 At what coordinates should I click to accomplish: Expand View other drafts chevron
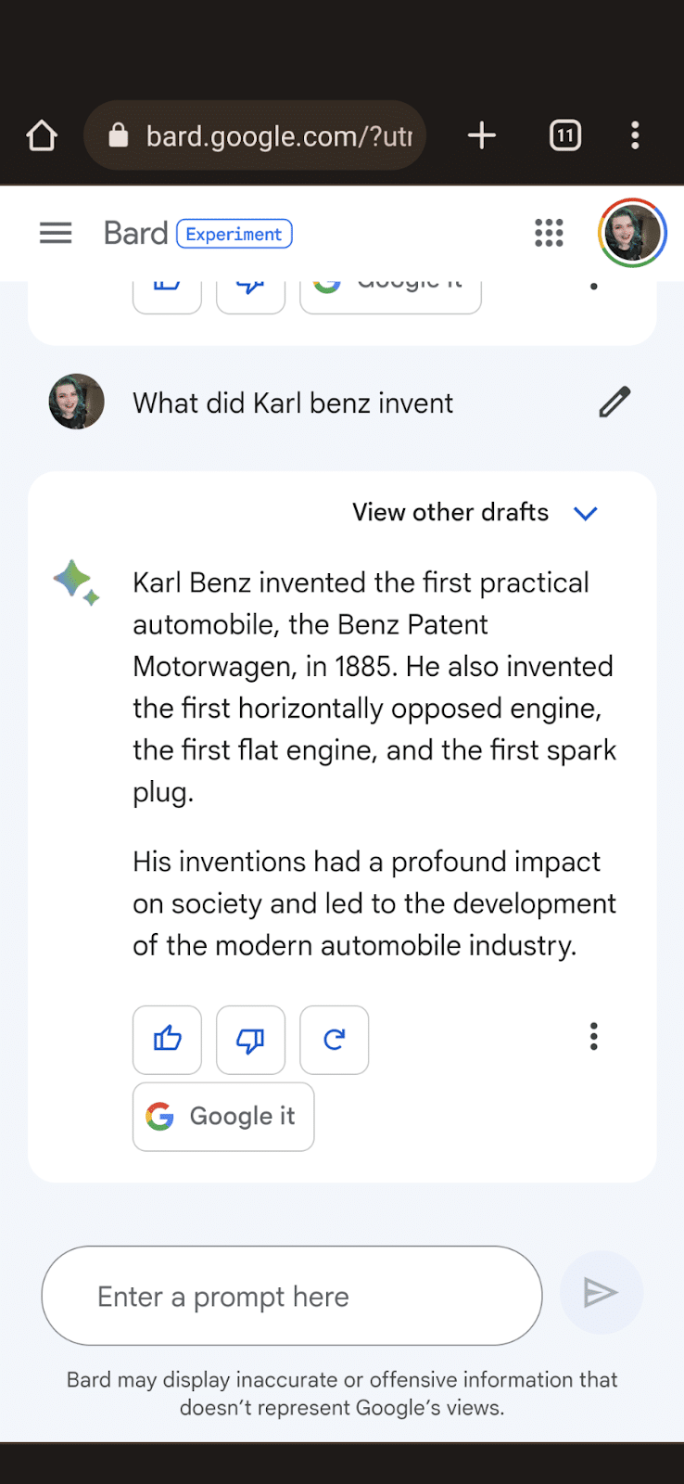[585, 513]
